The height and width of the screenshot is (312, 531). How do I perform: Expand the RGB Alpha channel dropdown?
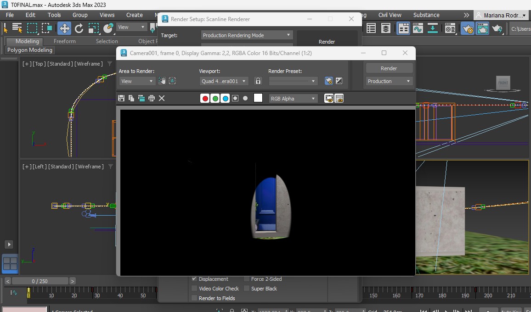(x=293, y=99)
